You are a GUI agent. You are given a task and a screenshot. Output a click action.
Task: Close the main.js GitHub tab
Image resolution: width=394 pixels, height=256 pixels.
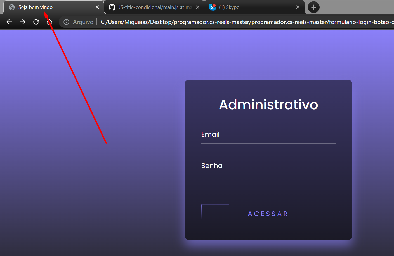(197, 7)
